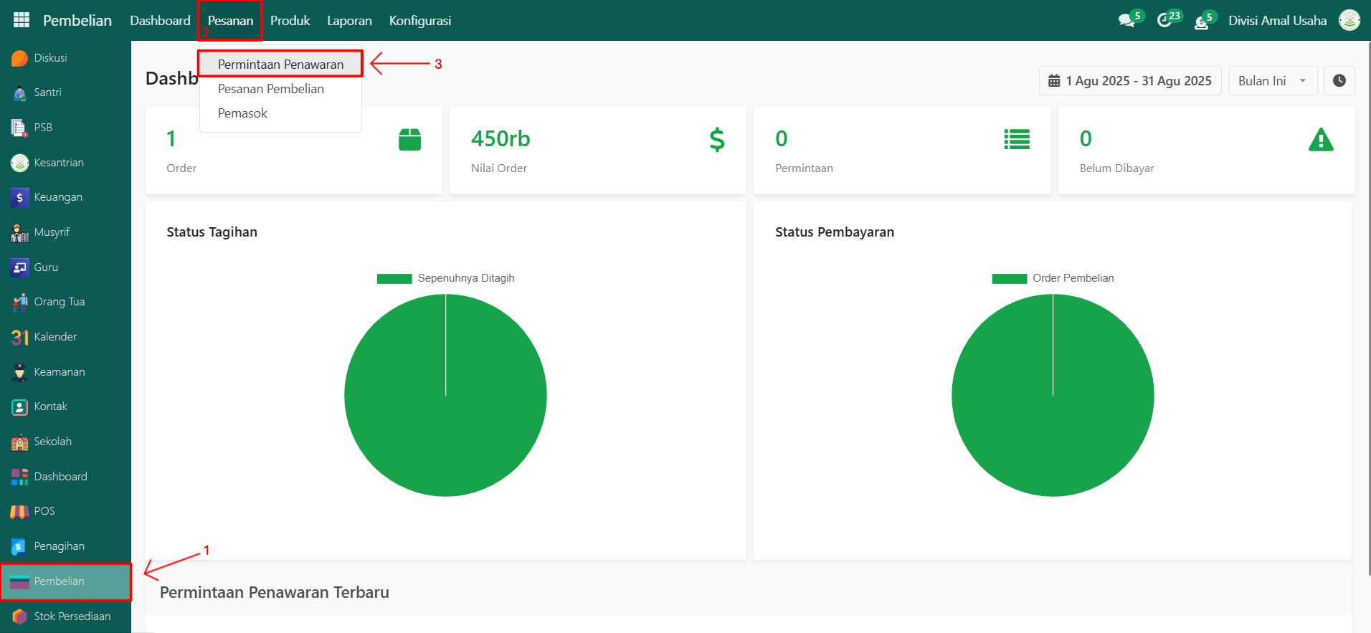
Task: Click the clock history button beside Bulan Ini
Action: [x=1339, y=81]
